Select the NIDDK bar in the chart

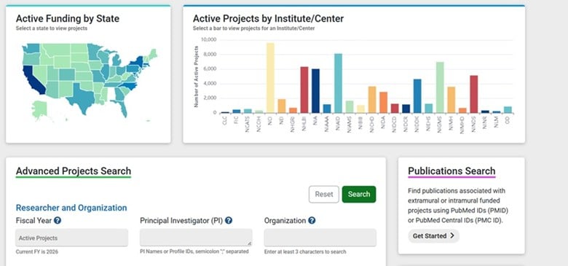417,96
